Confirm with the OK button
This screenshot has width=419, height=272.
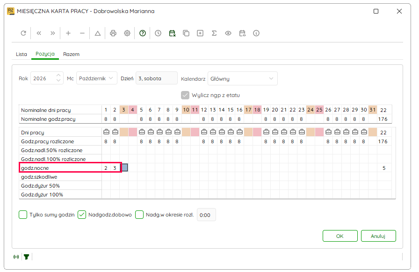coord(340,236)
